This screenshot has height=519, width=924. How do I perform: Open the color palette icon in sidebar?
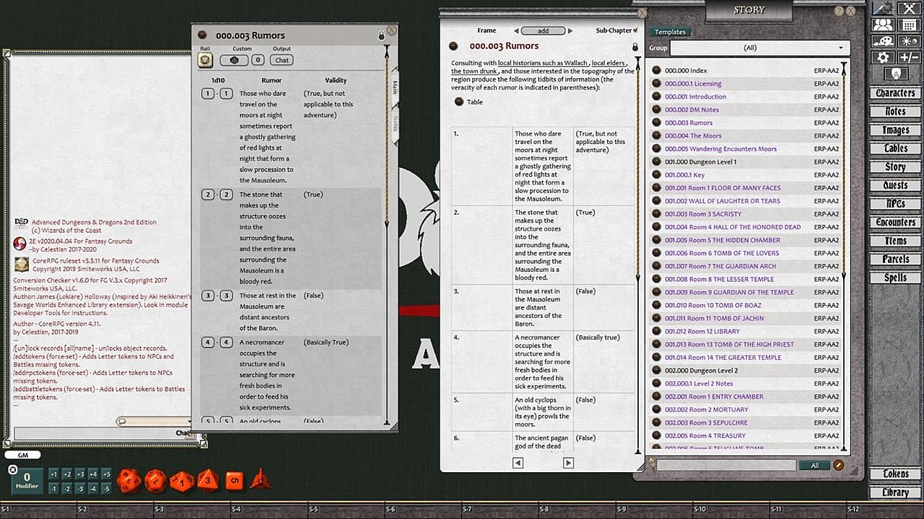(883, 42)
